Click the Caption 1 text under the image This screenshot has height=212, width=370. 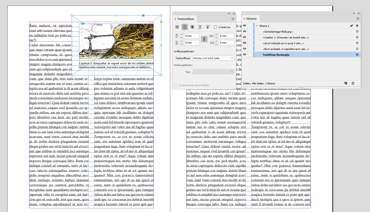[116, 65]
